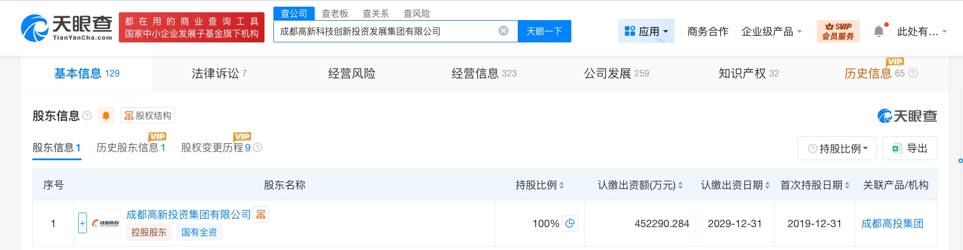Expand the shareholder row with plus button

[82, 223]
